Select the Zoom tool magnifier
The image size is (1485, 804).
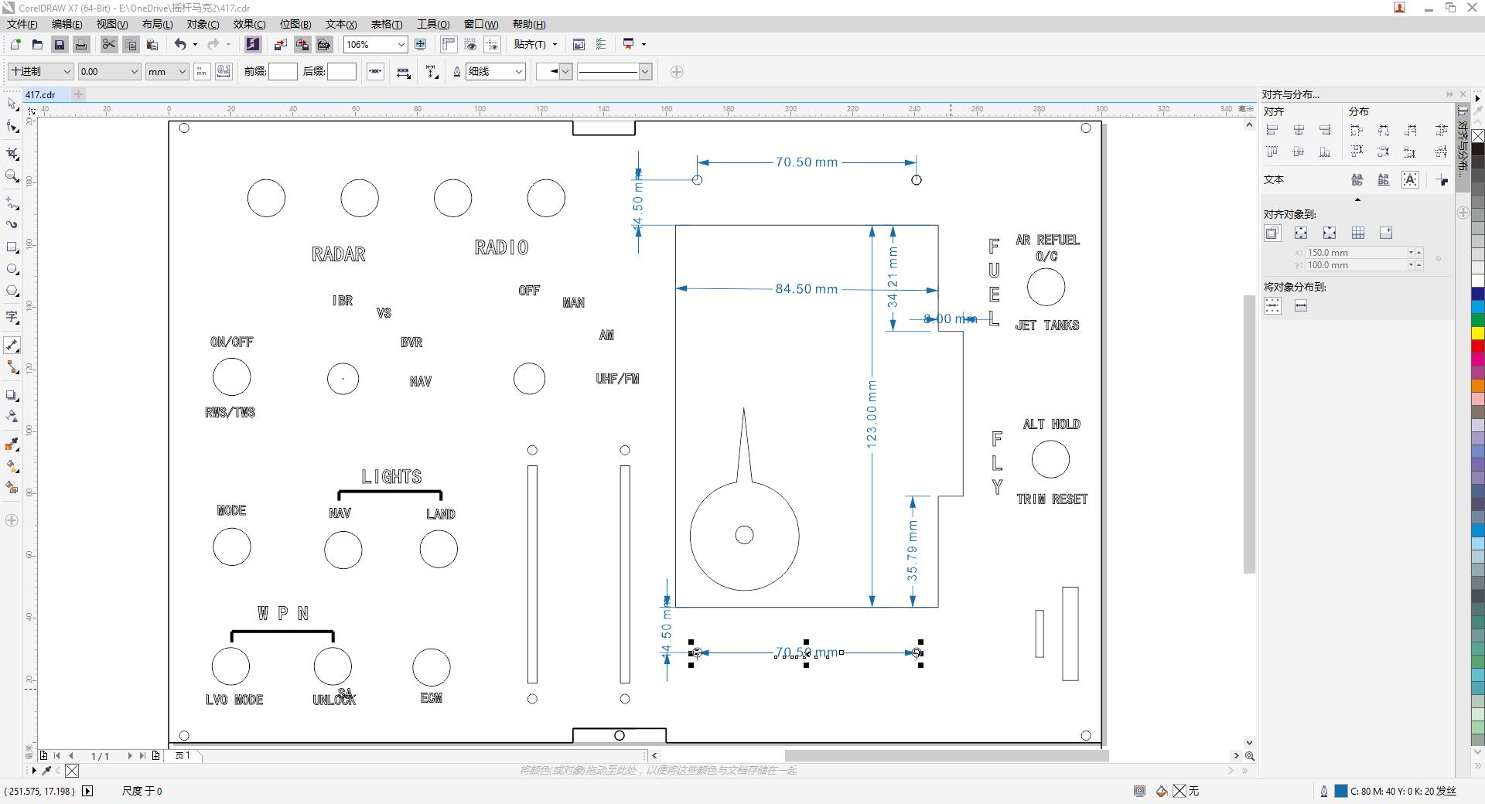pos(12,176)
